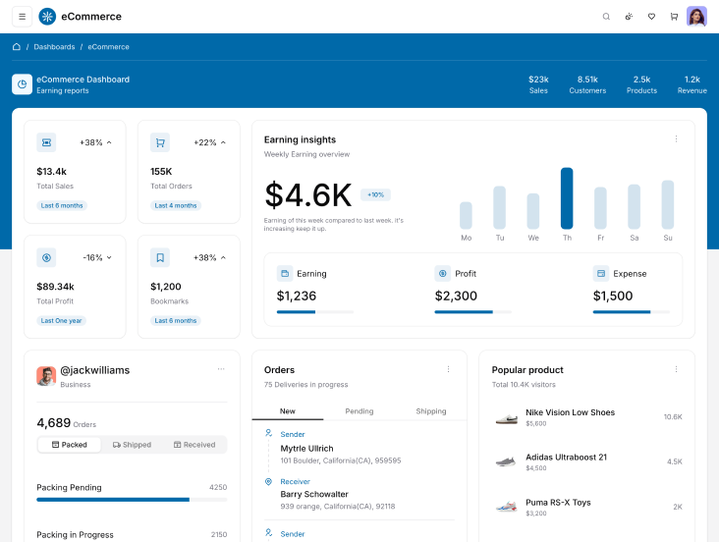
Task: Click the Expense $1,500 progress bar
Action: pyautogui.click(x=631, y=312)
